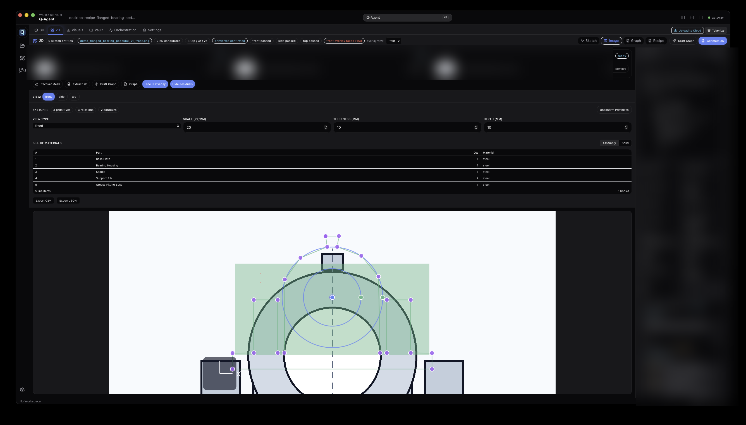Select the Saddle BOM row
Screen dimensions: 746x425
[332, 172]
